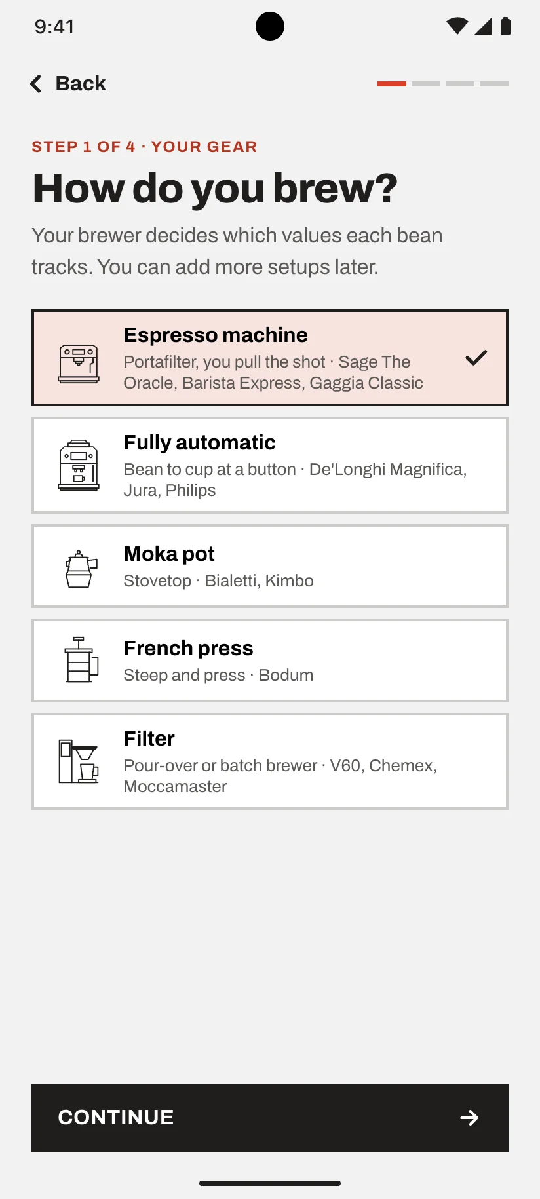Click the 9:41 clock in status bar
The image size is (540, 1199).
(54, 27)
